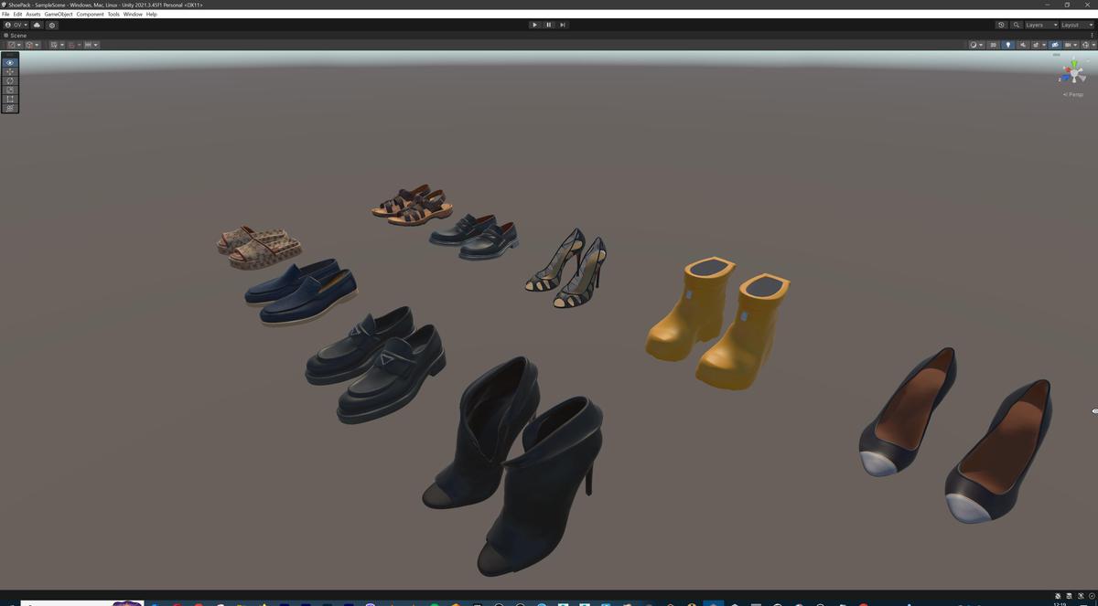Open Unity Cloud services
This screenshot has width=1098, height=606.
(37, 25)
